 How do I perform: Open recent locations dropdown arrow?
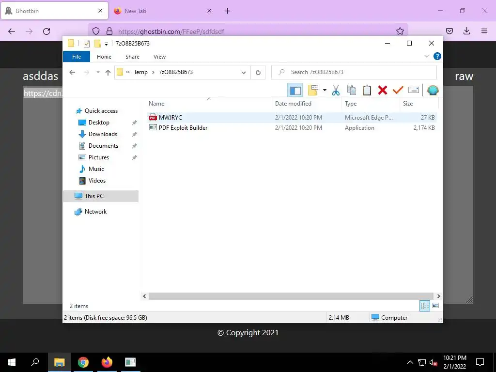(x=98, y=72)
